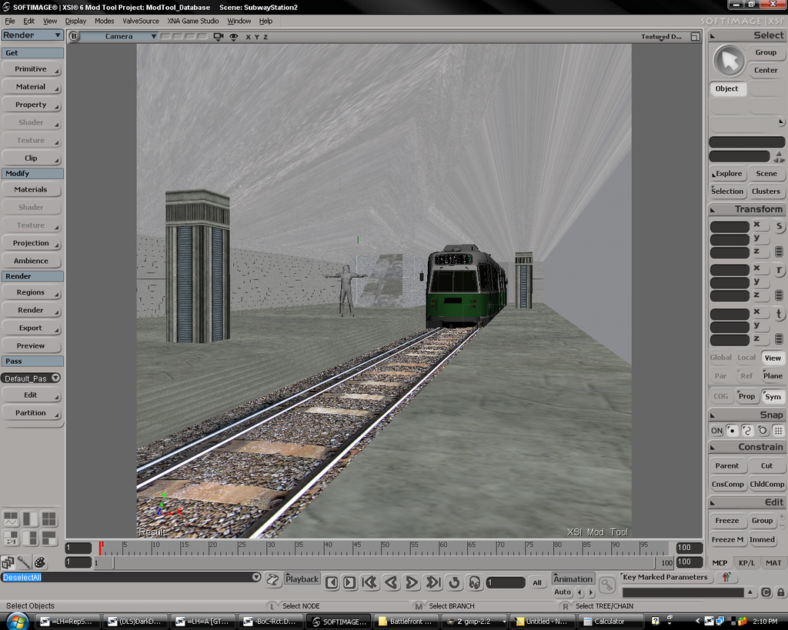Click the snap-to-grid icon
Viewport: 788px width, 630px height.
click(x=778, y=431)
